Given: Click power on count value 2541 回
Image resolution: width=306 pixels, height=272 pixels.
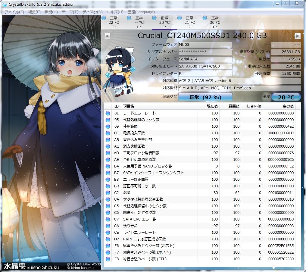Looking at the screenshot, I should click(x=286, y=66).
